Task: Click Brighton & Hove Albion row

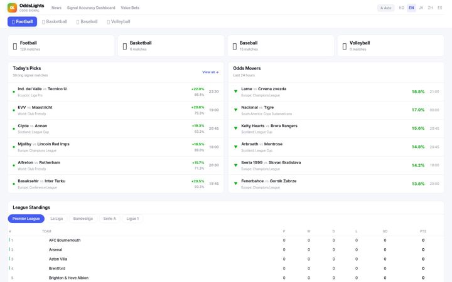Action: [226, 278]
